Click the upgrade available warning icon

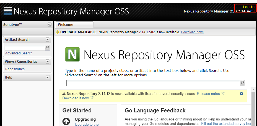58,32
